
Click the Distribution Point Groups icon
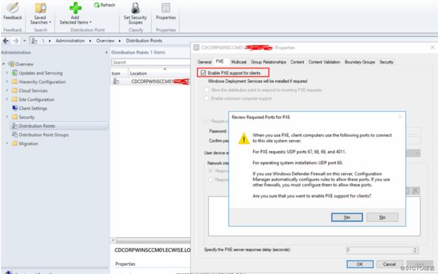(x=15, y=135)
